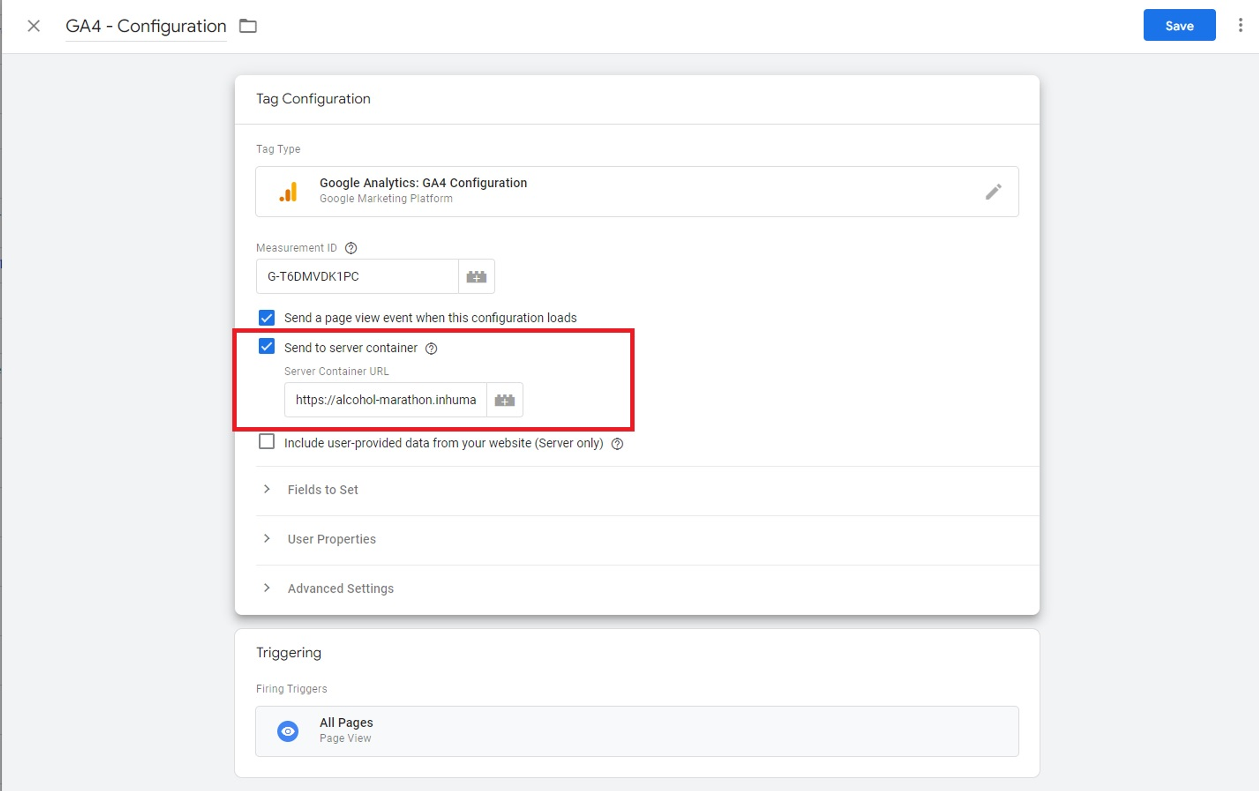Close the tag editor with X

click(x=33, y=26)
